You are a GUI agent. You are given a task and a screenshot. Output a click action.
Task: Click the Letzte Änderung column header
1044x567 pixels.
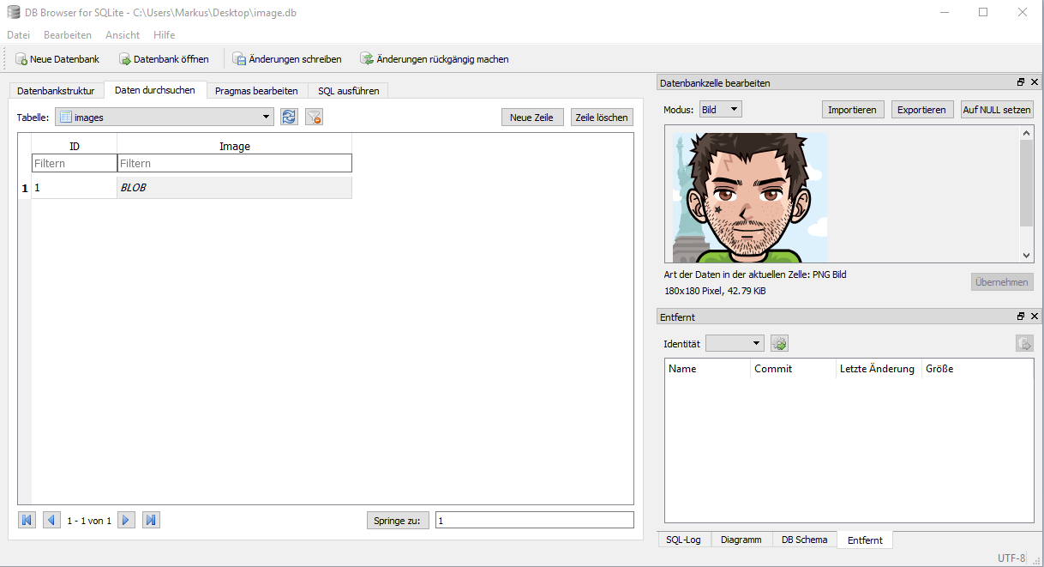879,369
